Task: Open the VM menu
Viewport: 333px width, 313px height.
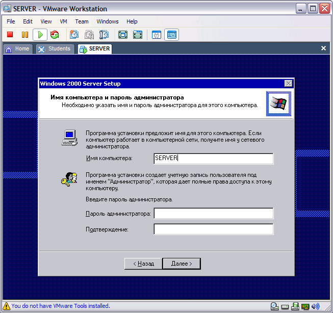Action: 63,21
